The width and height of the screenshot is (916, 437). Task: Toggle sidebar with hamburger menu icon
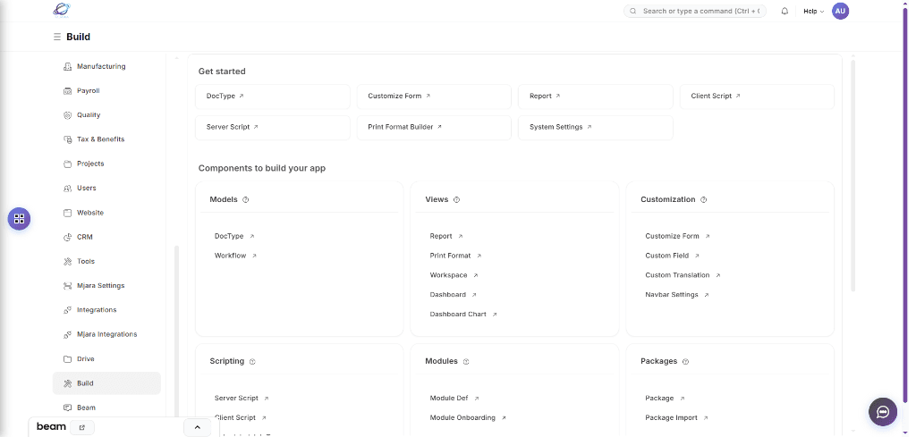point(57,37)
